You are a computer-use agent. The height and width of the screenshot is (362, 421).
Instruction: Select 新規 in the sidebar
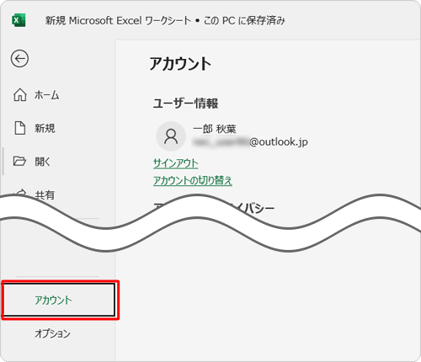tap(45, 128)
